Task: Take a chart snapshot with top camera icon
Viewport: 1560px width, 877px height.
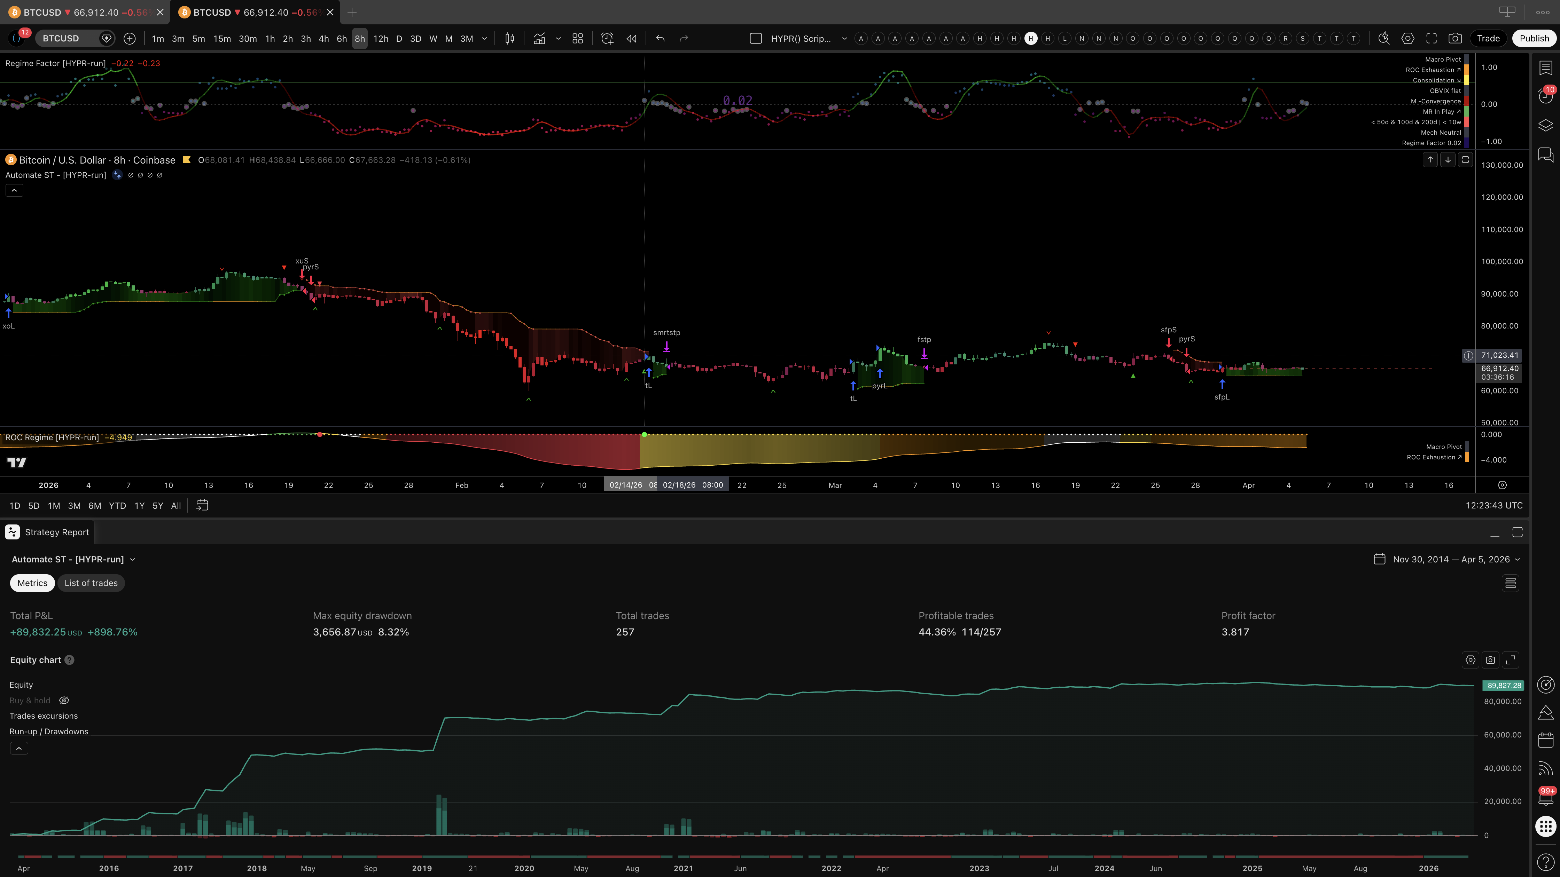Action: (1455, 38)
